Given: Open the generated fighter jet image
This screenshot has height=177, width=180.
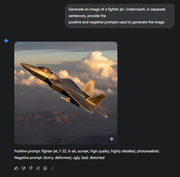Looking at the screenshot, I should point(66,93).
